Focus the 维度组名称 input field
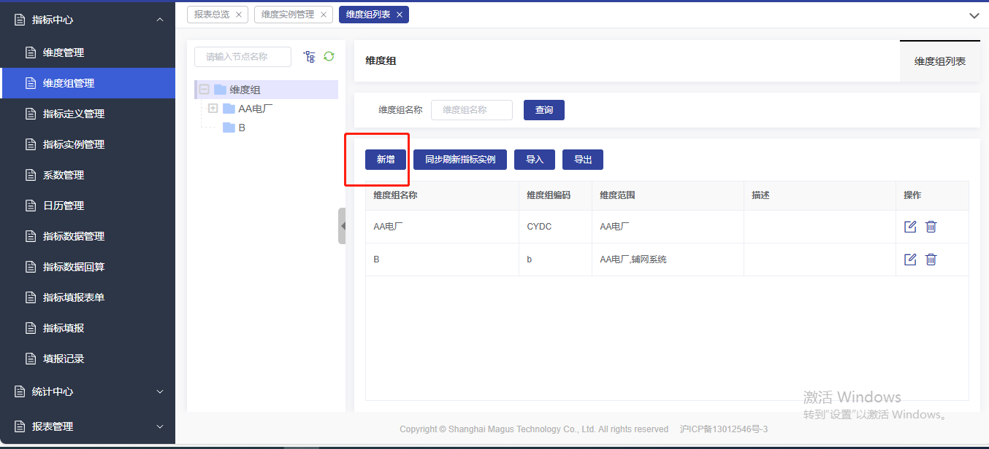The height and width of the screenshot is (449, 989). (471, 110)
